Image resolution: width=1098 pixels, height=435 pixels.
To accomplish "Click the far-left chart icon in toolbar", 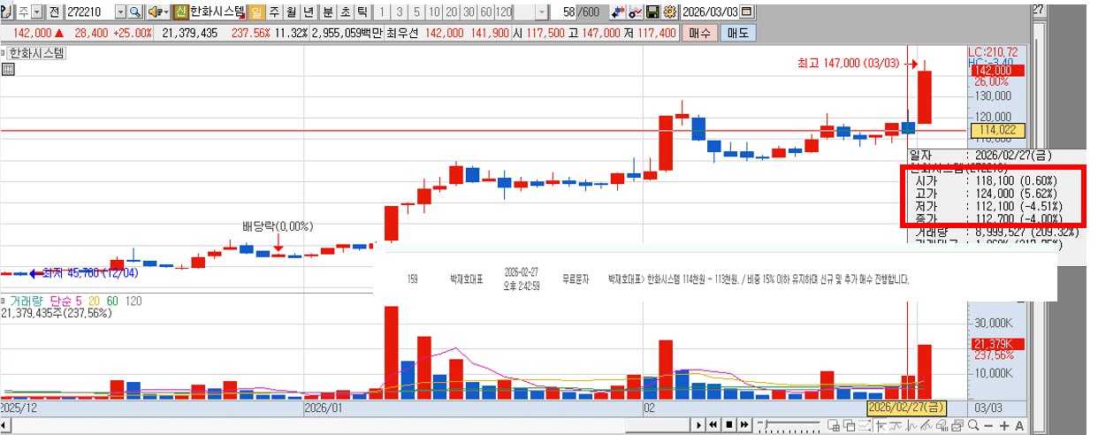I will click(x=5, y=12).
